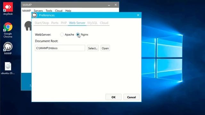Switch to the Start/Stop tab
The height and width of the screenshot is (115, 205).
42,23
